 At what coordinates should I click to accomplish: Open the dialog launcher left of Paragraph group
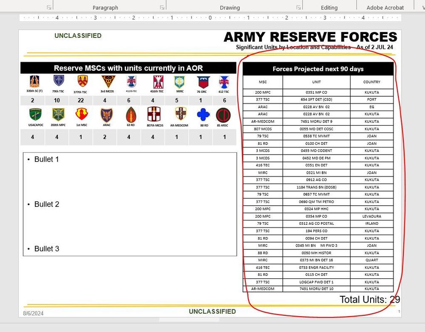click(x=49, y=8)
